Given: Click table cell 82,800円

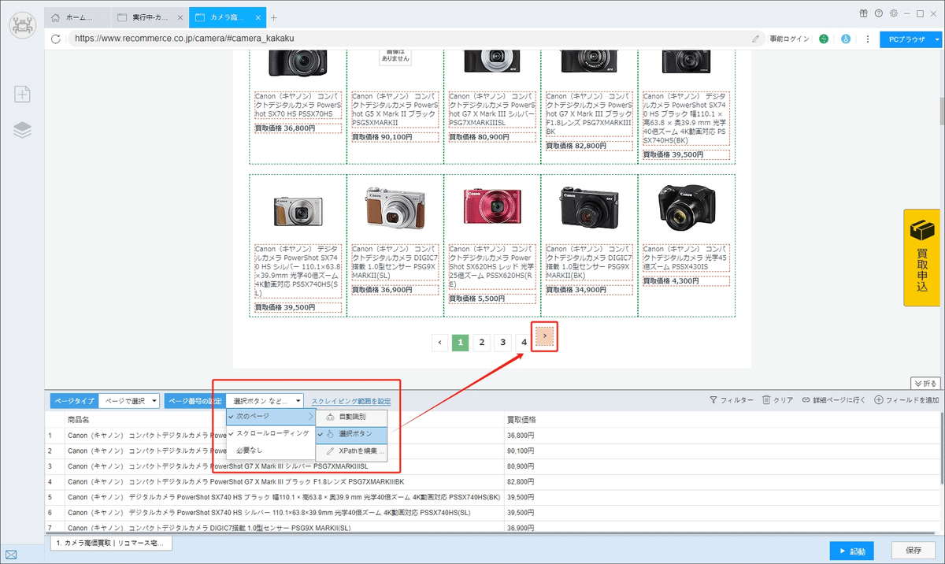Looking at the screenshot, I should [x=521, y=481].
